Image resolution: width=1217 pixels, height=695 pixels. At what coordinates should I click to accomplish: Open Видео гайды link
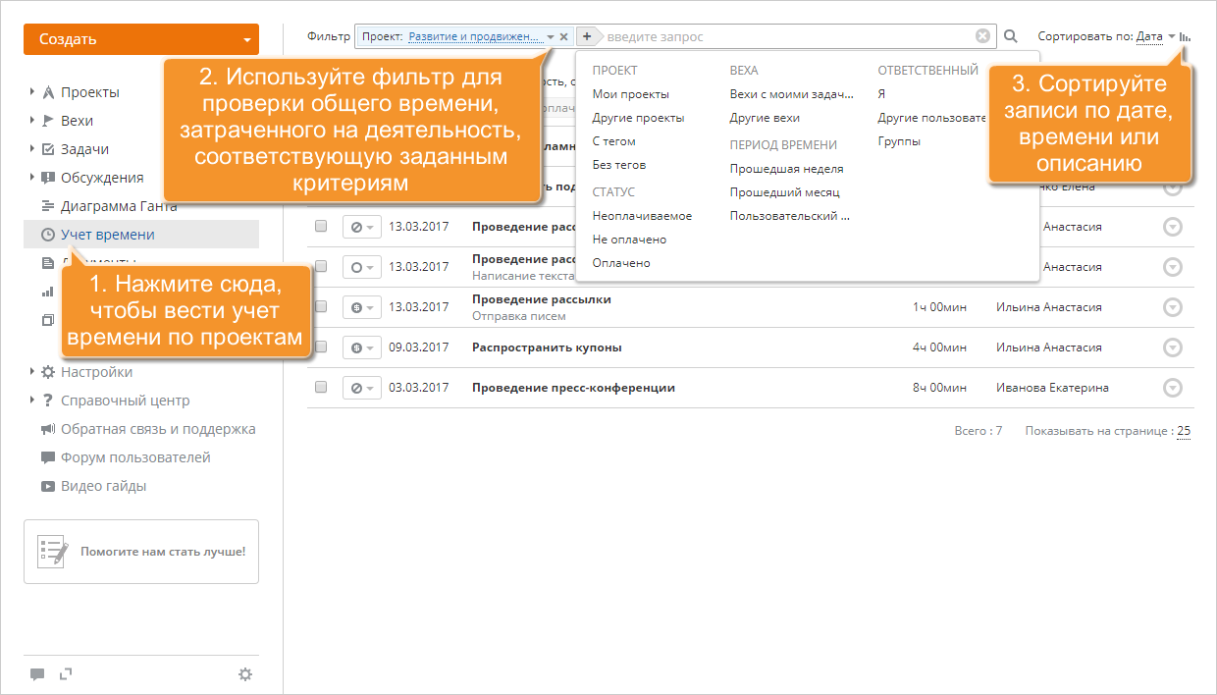pos(103,486)
